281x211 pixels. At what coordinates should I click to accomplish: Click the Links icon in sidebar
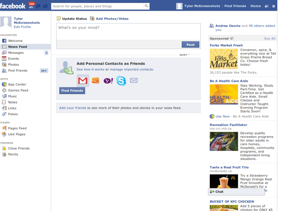[x=4, y=108]
